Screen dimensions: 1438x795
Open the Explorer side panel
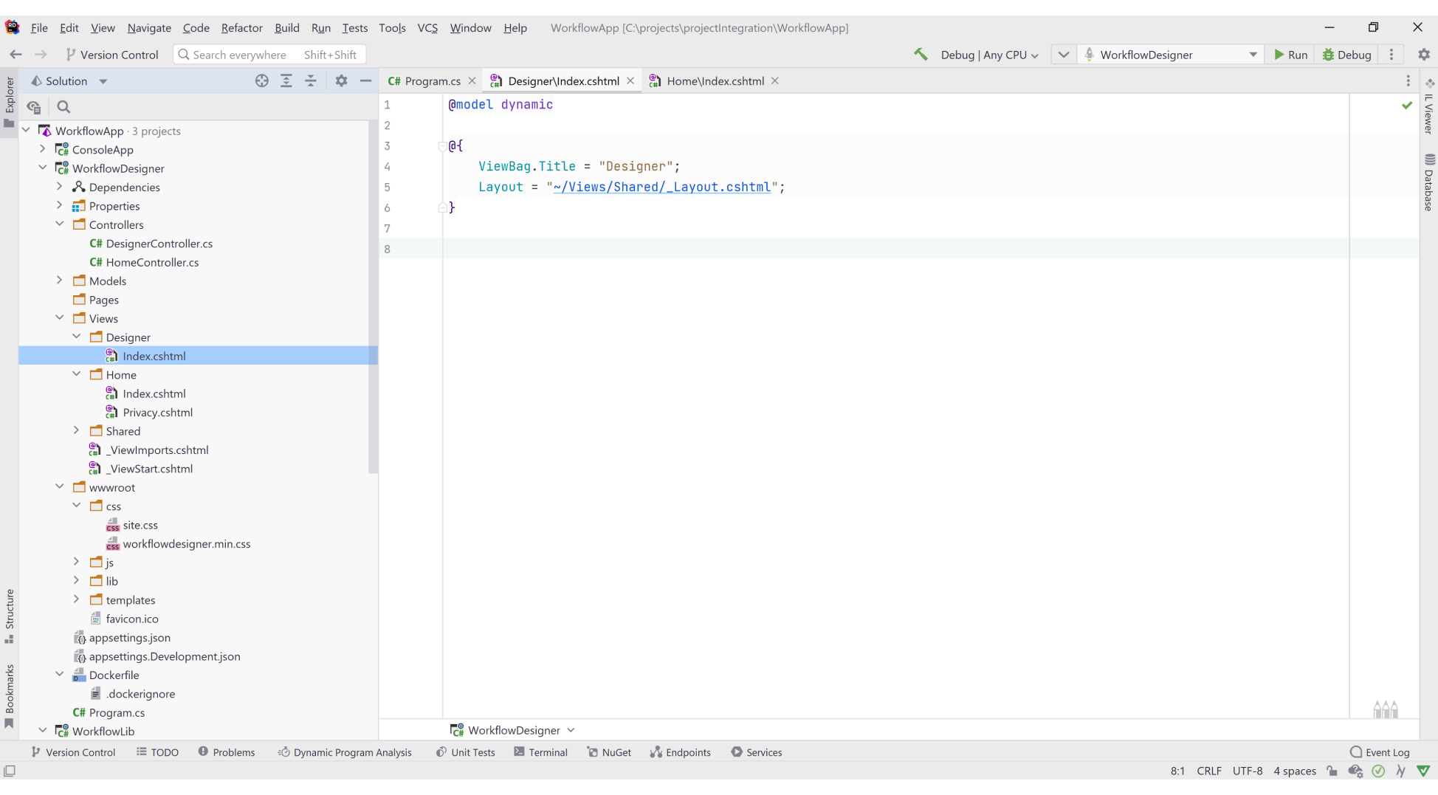coord(10,101)
